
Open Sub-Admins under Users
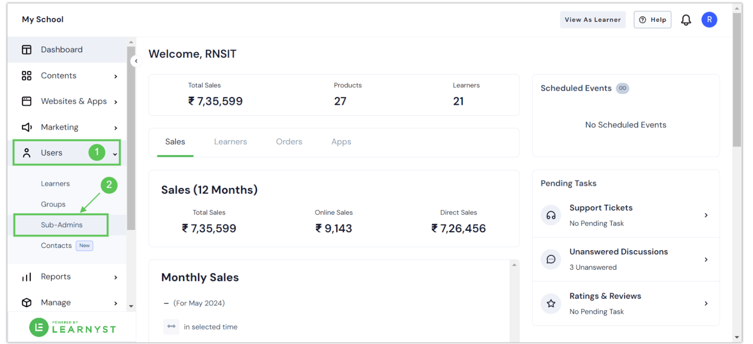click(x=61, y=225)
